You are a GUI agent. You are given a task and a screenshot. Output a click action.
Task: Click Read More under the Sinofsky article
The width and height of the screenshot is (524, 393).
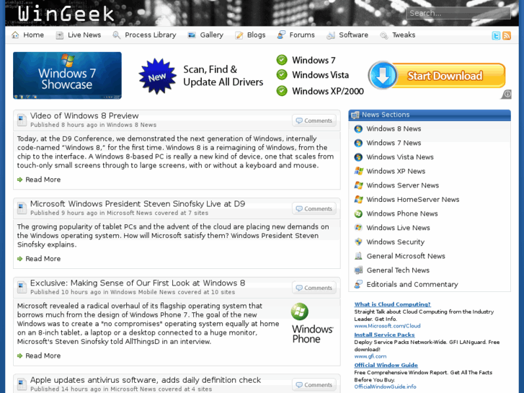[x=43, y=259]
